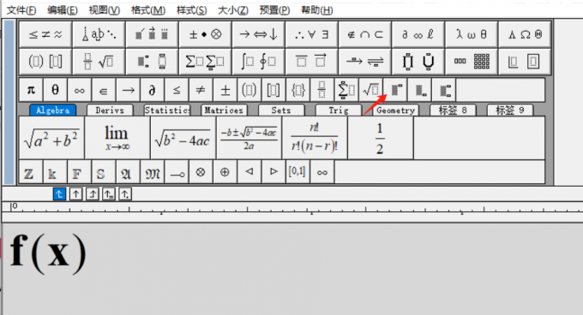
Task: Open the embellishments palette
Action: (152, 34)
